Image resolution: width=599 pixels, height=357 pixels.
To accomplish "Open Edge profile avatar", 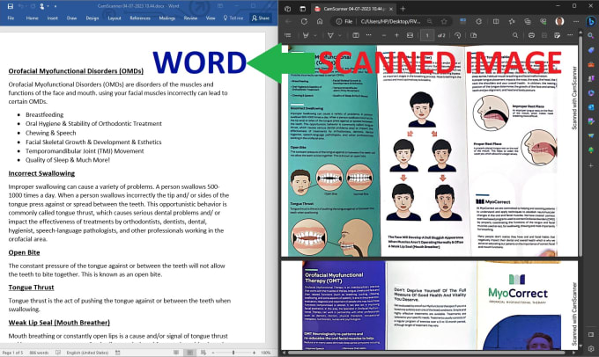I will click(559, 21).
